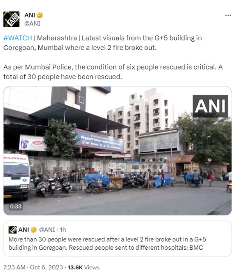The width and height of the screenshot is (233, 277).
Task: Click the small ANI avatar in quoted tweet
Action: (x=12, y=230)
